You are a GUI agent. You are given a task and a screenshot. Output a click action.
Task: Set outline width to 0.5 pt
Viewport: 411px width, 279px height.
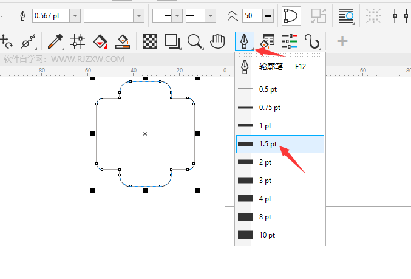tap(280, 89)
